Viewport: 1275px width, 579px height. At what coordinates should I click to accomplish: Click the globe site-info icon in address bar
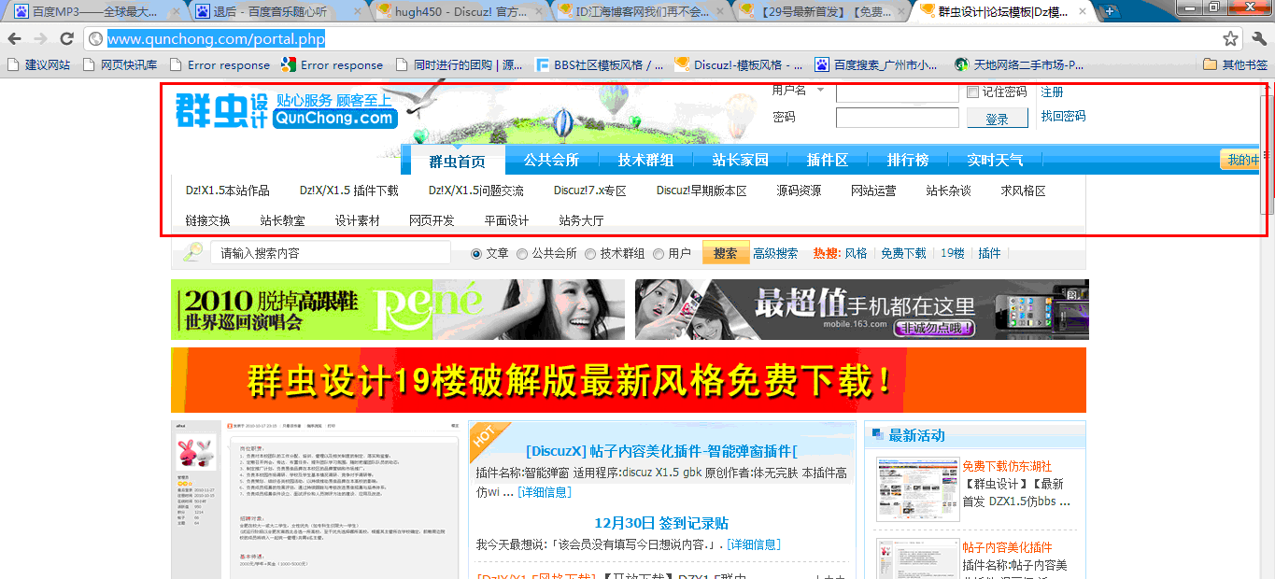[94, 39]
